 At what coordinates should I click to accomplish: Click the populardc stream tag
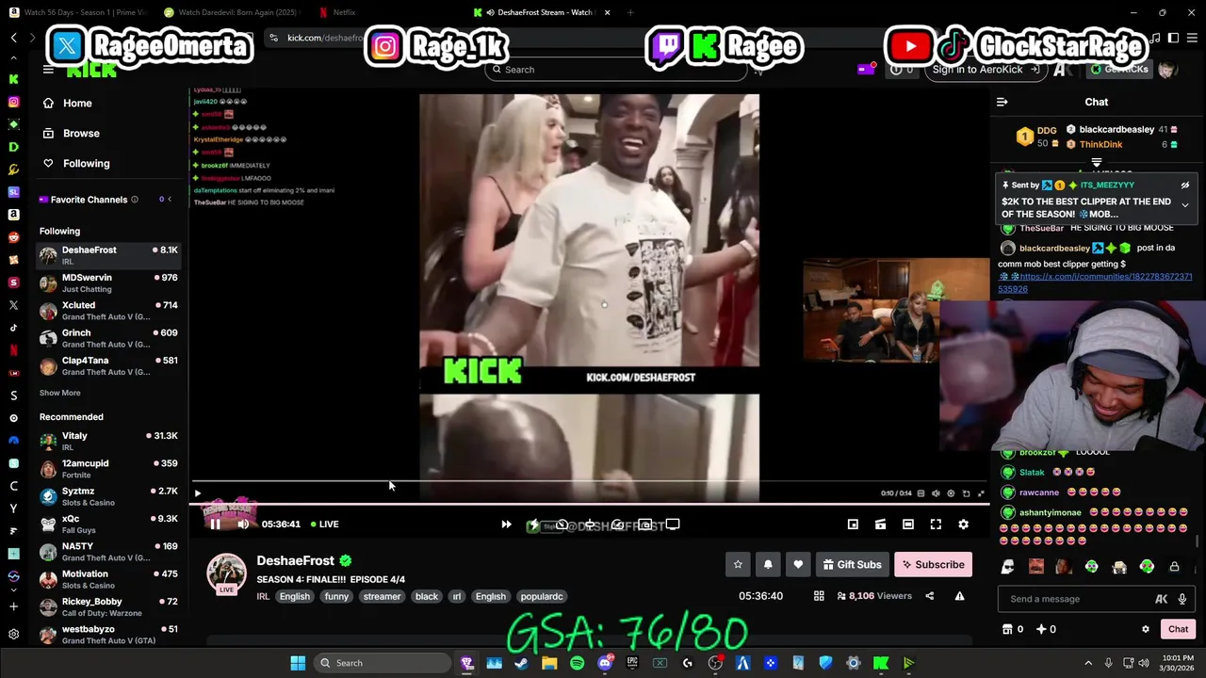click(542, 596)
